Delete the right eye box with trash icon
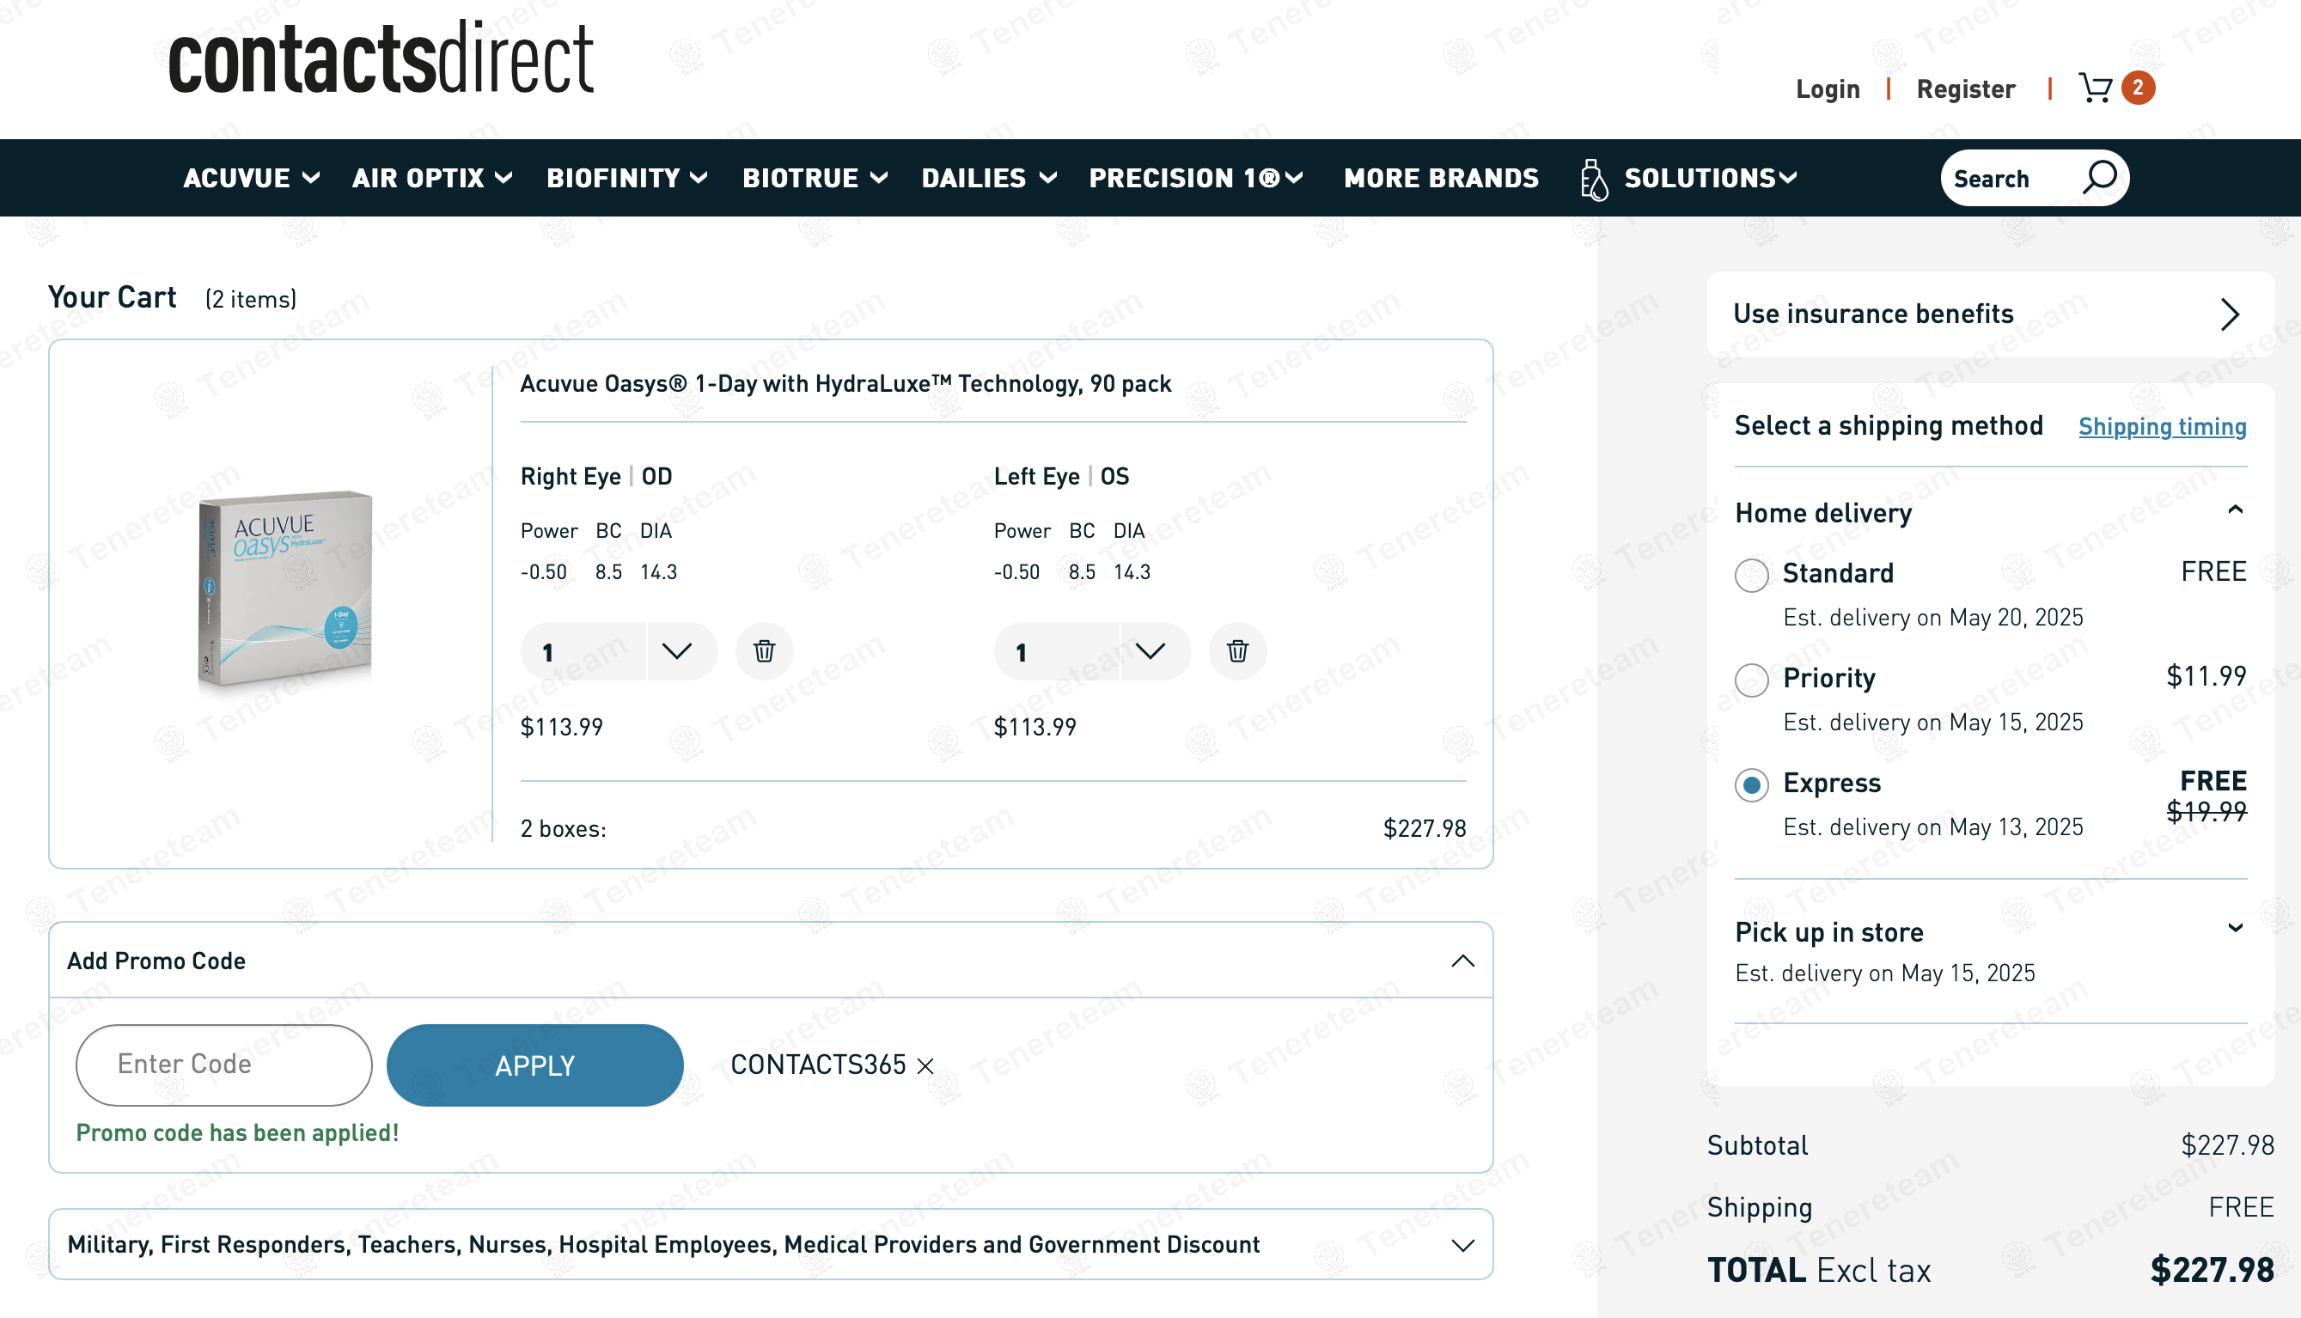Viewport: 2301px width, 1318px height. click(764, 651)
